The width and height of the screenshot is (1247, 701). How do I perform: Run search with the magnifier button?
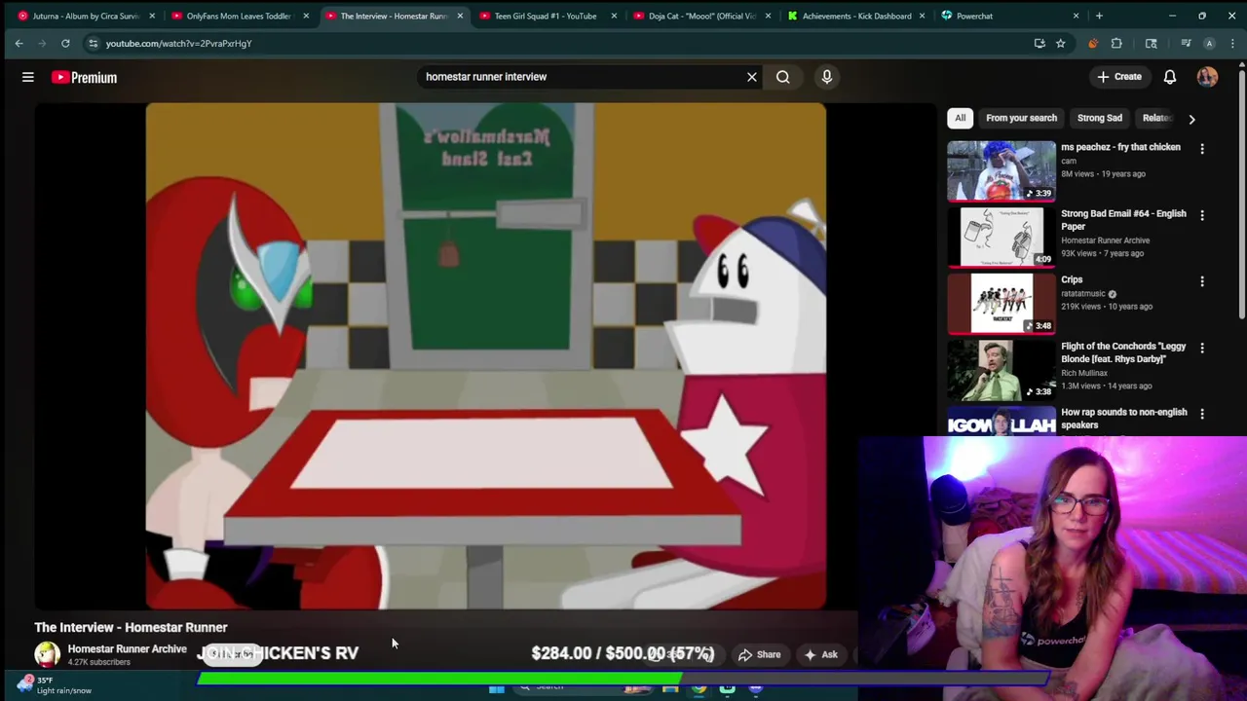(783, 77)
